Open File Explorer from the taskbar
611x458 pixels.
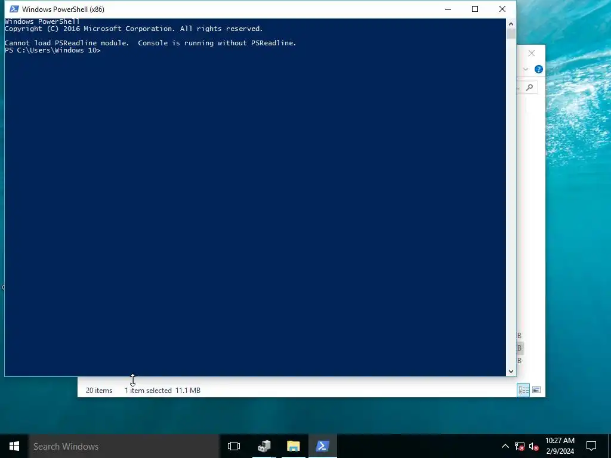[294, 446]
